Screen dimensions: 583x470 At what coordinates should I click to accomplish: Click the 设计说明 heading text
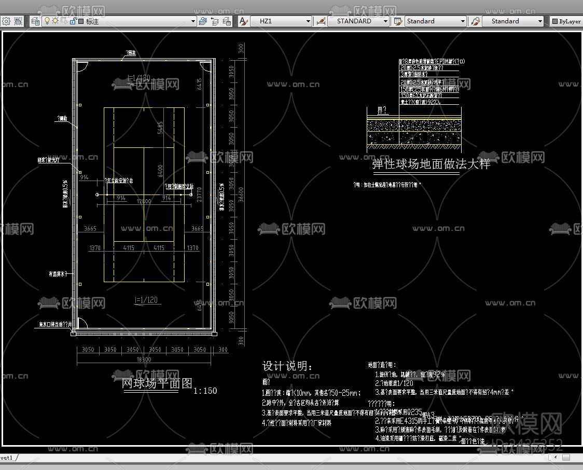click(287, 366)
